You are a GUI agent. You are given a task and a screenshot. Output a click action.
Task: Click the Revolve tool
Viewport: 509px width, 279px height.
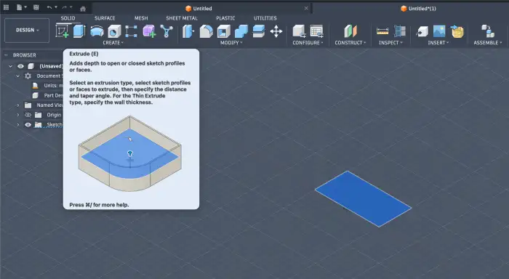pyautogui.click(x=97, y=31)
